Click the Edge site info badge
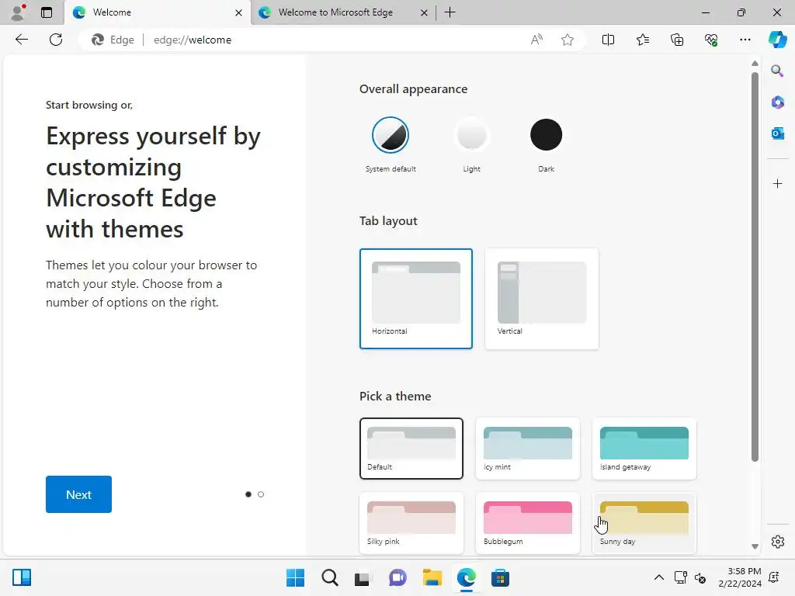 pos(113,40)
